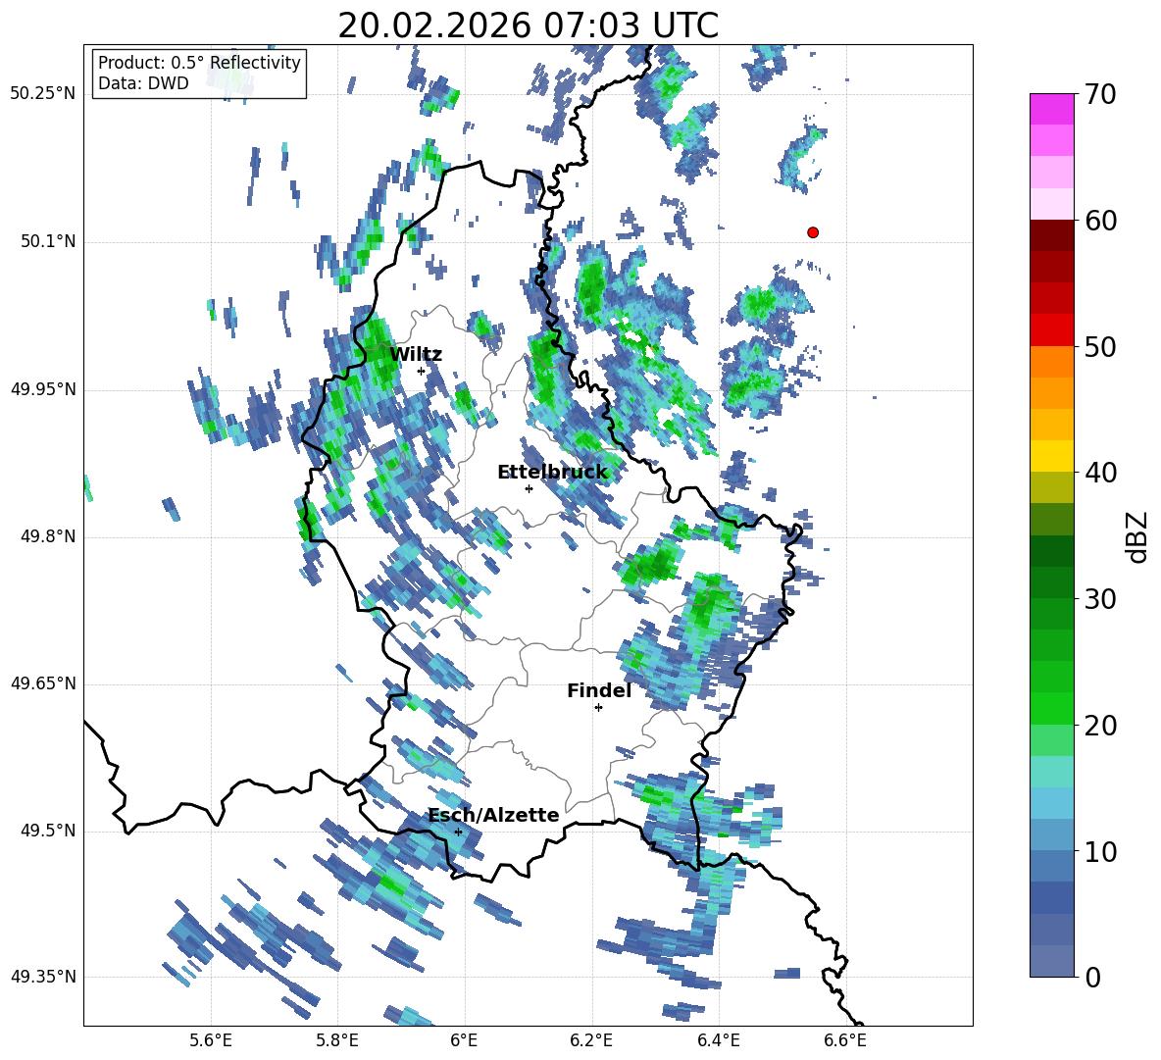Click the magenta top segment of colorbar
Image resolution: width=1161 pixels, height=1060 pixels.
[1051, 109]
